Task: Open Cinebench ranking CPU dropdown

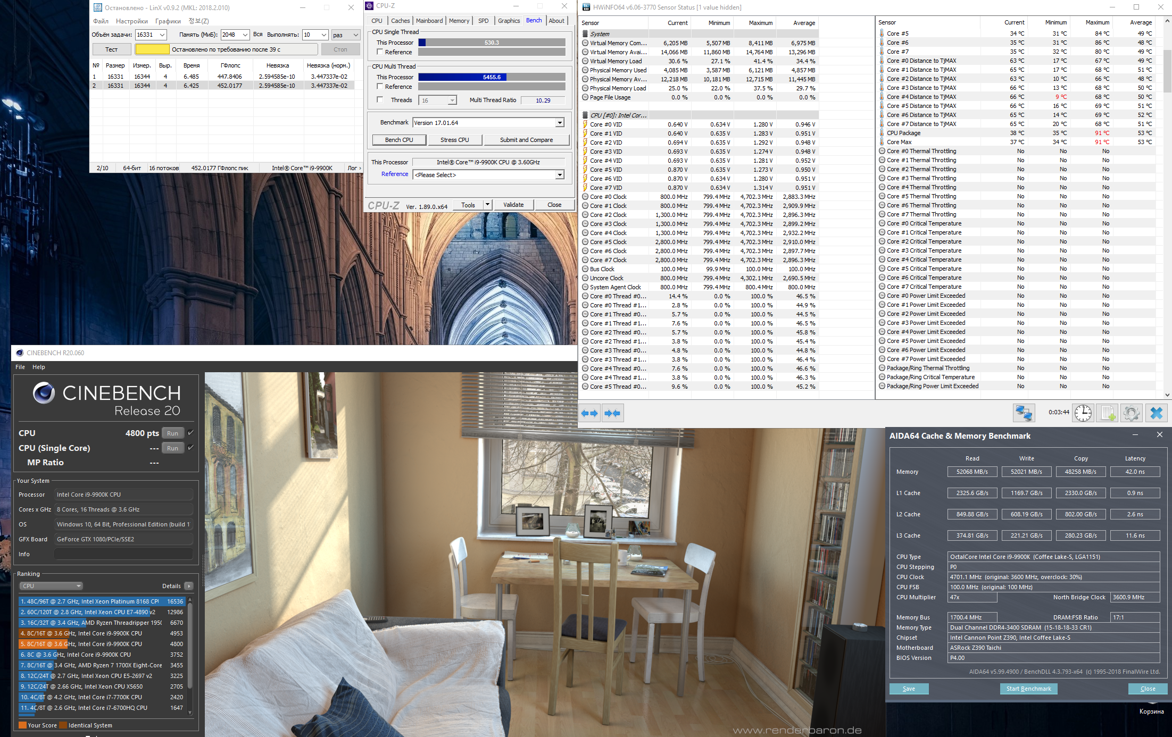Action: click(x=51, y=586)
